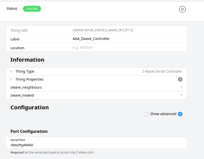Collapse the Thing Properties chevron
The image size is (204, 159).
tap(11, 79)
